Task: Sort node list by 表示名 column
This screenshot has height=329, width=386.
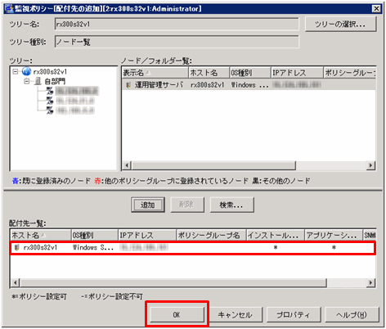Action: (155, 73)
